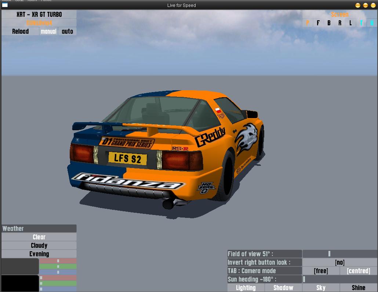Viewport: 378px width, 292px height.
Task: Open the Shine tab
Action: pyautogui.click(x=359, y=288)
